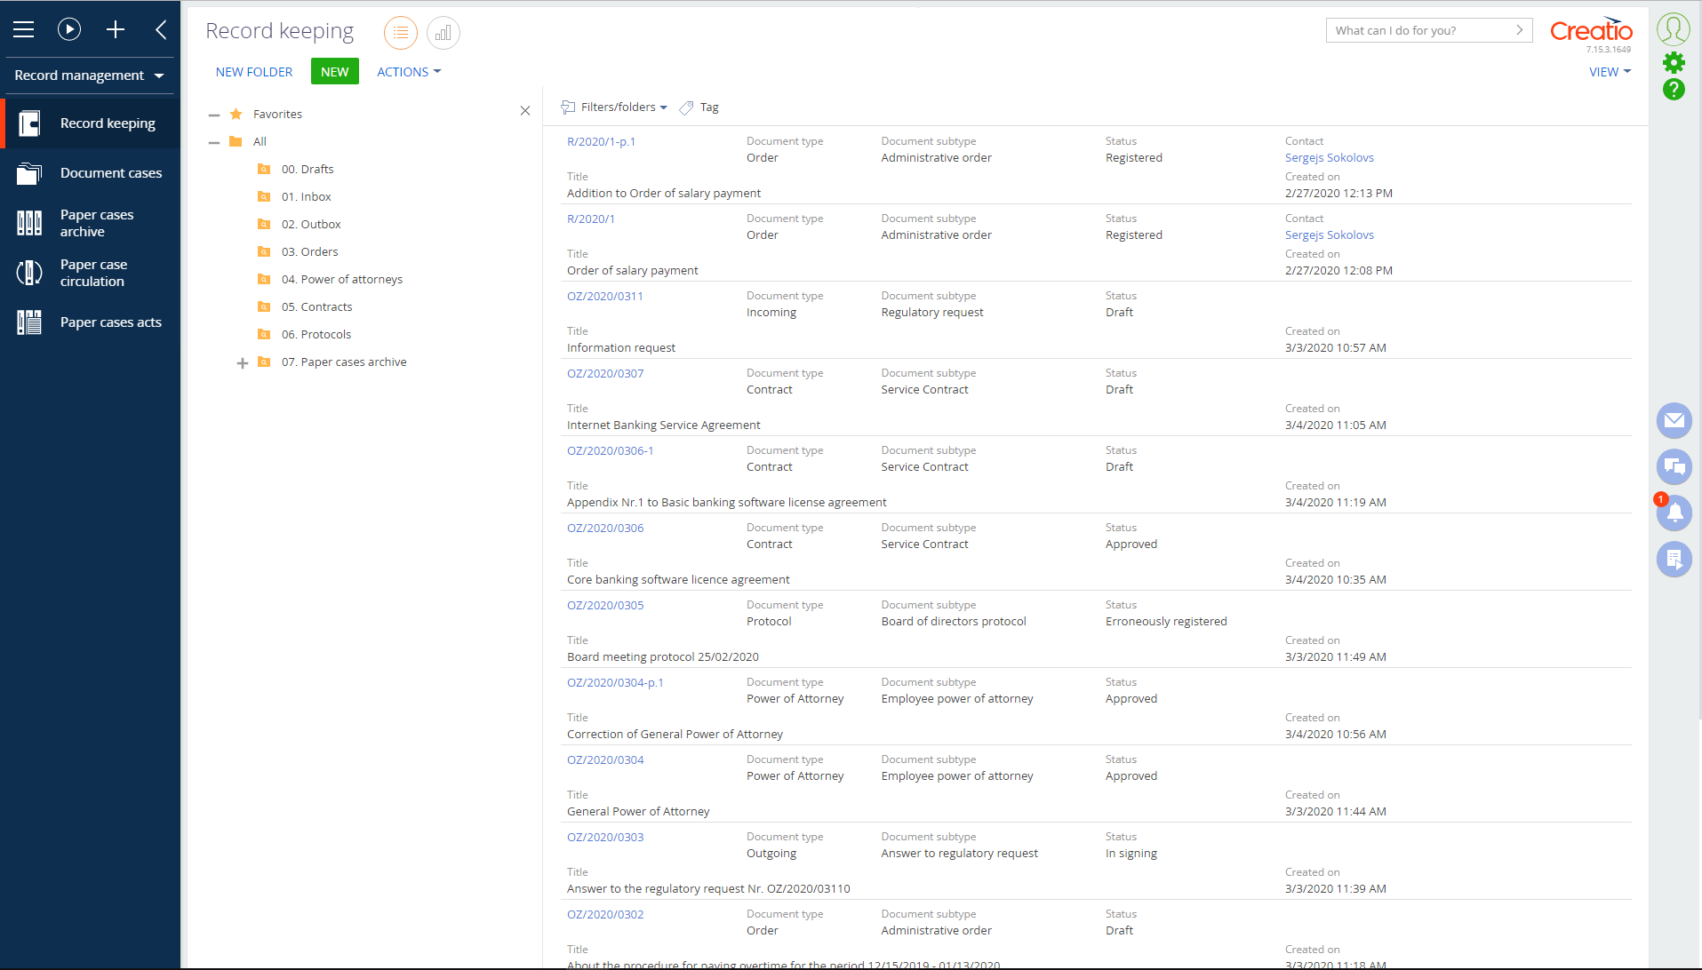Open the green help icon
This screenshot has height=970, width=1702.
click(x=1674, y=90)
